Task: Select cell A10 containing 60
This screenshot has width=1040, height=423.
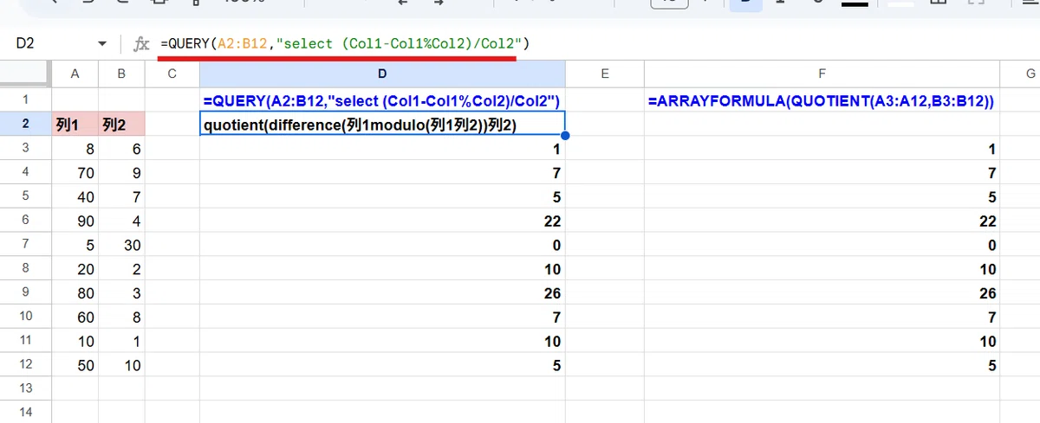Action: click(x=75, y=317)
